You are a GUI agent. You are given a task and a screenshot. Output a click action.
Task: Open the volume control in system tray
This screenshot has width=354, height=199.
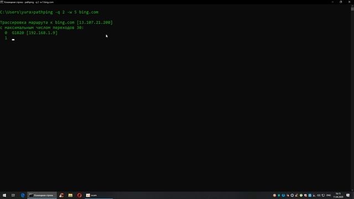pos(319,195)
